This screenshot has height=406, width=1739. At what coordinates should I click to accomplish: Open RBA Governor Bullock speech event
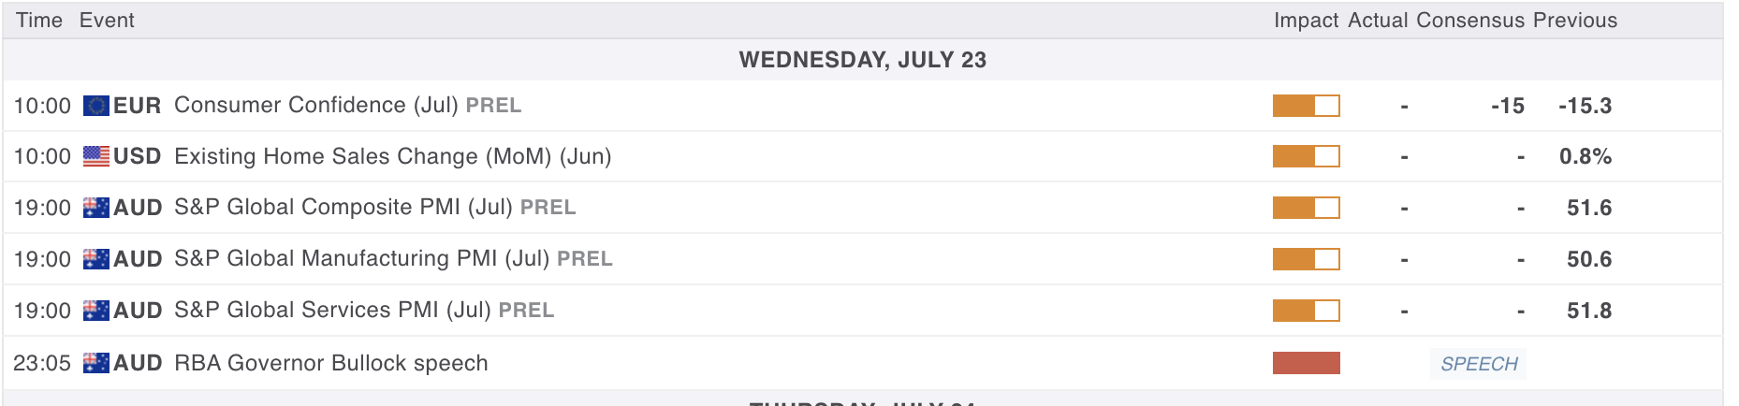point(331,363)
